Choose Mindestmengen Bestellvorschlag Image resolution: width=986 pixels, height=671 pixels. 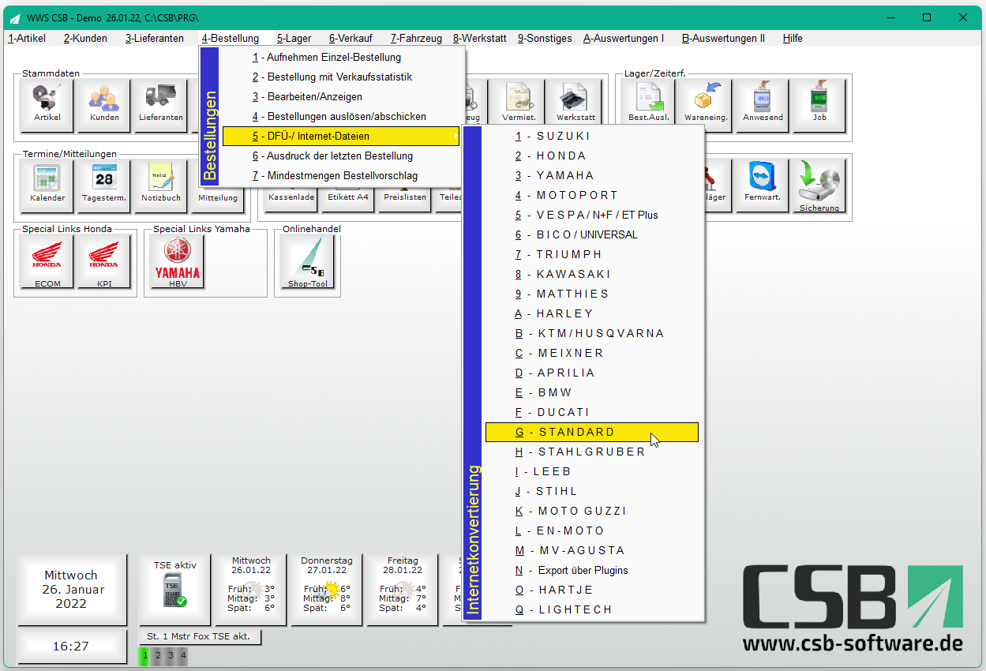pyautogui.click(x=341, y=175)
